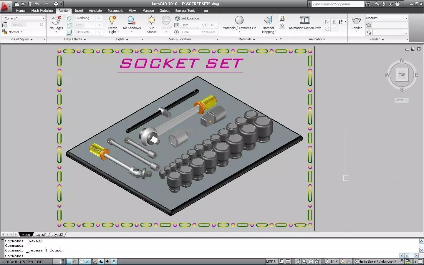Click the New drawing icon in Quick Access toolbar
This screenshot has height=265, width=424.
tap(17, 4)
